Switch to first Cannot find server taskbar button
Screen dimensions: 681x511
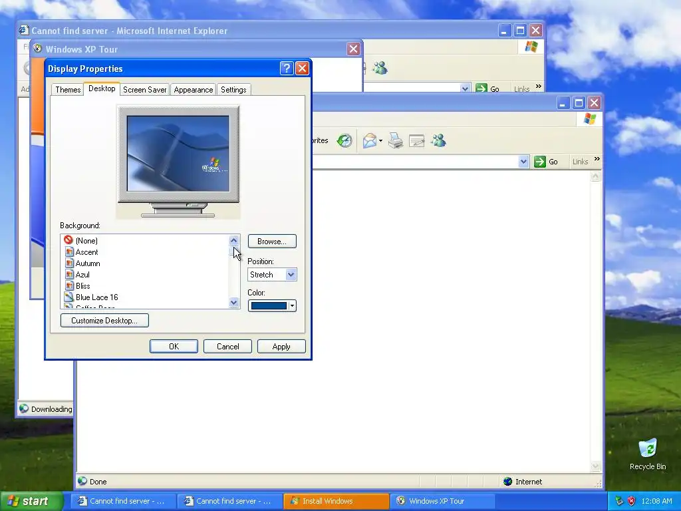(123, 501)
